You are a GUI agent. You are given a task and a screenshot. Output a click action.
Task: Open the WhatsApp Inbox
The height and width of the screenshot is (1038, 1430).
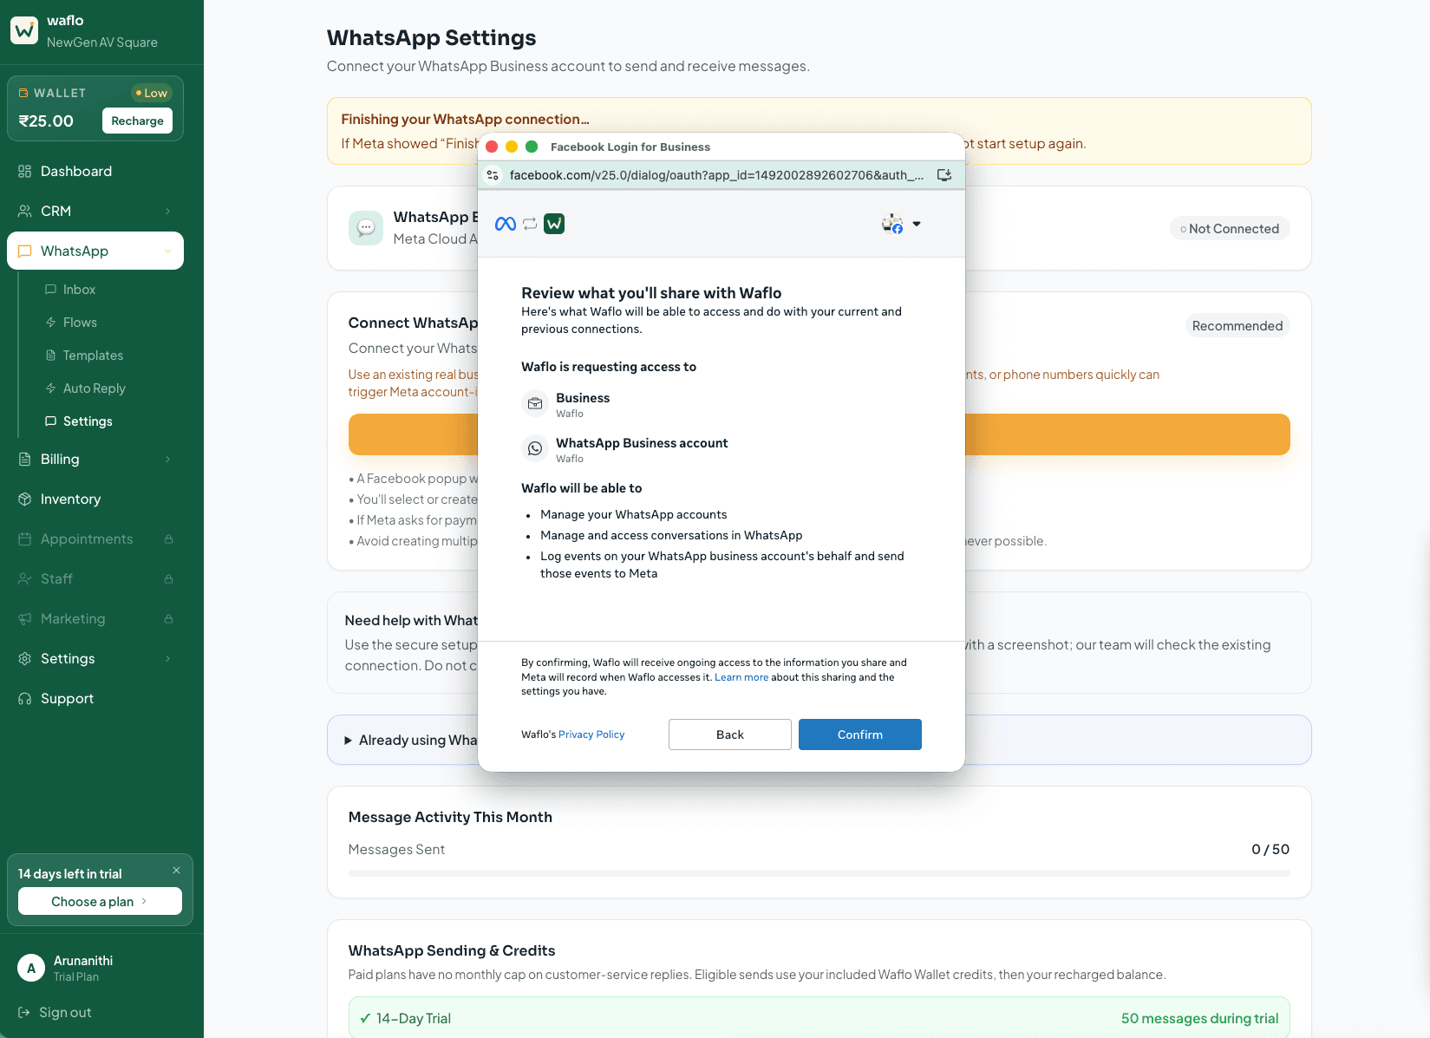coord(79,290)
